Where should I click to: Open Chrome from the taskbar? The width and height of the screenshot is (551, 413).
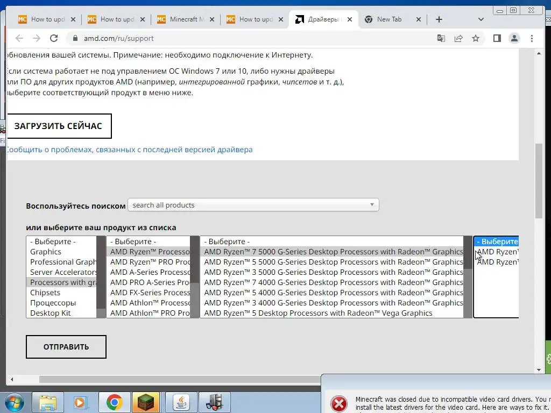pyautogui.click(x=114, y=402)
